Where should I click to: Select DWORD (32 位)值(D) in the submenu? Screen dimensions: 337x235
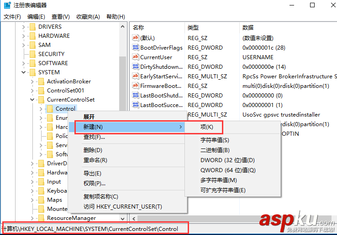[233, 160]
